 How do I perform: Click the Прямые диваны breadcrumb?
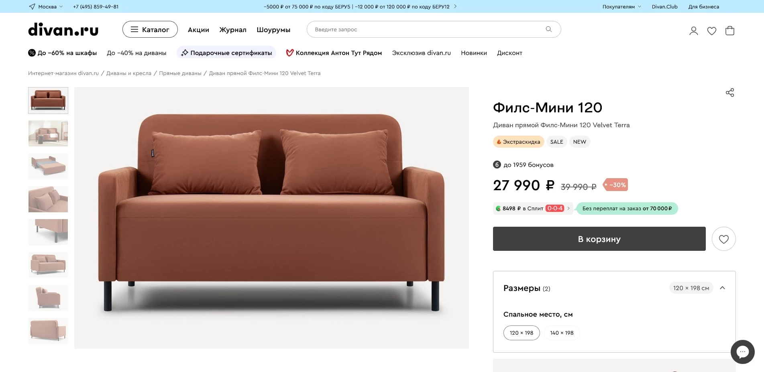[180, 73]
